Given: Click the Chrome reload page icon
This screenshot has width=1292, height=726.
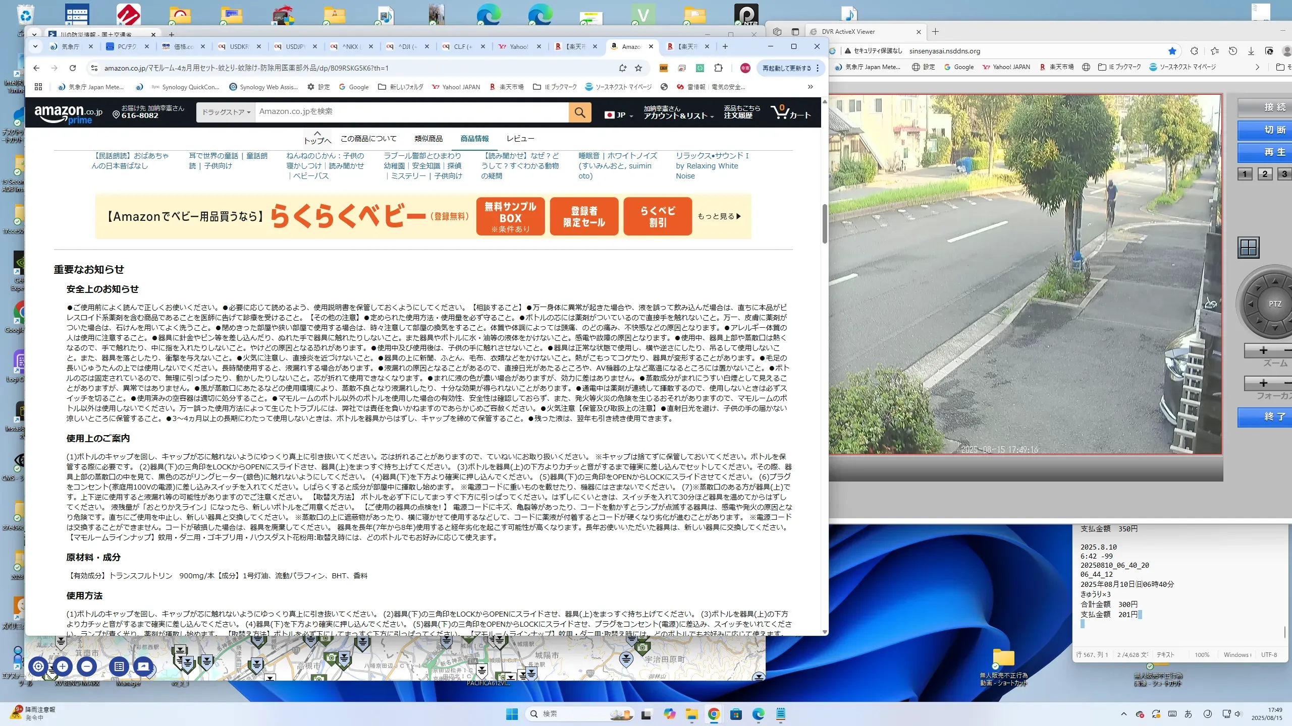Looking at the screenshot, I should point(73,68).
